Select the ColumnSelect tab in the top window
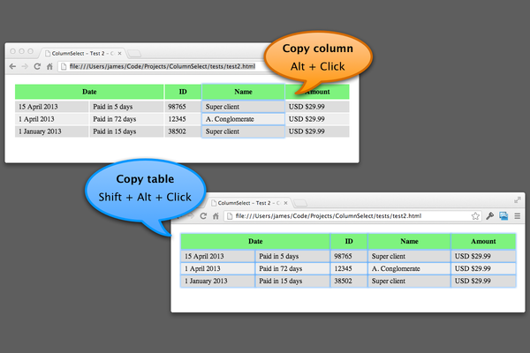 coord(84,53)
